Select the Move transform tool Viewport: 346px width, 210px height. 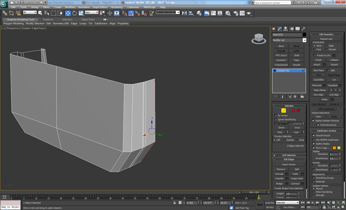[x=68, y=13]
